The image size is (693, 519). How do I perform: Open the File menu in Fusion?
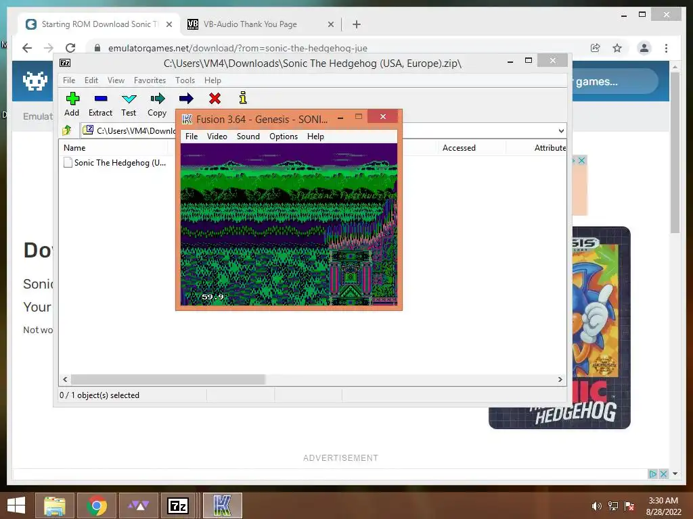pos(192,137)
